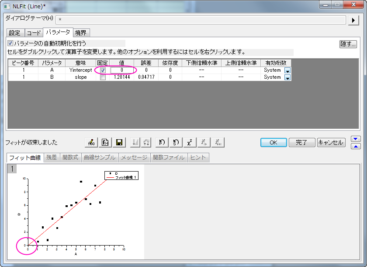The image size is (367, 267).
Task: Click the slope value 1.20144 cell
Action: point(122,77)
